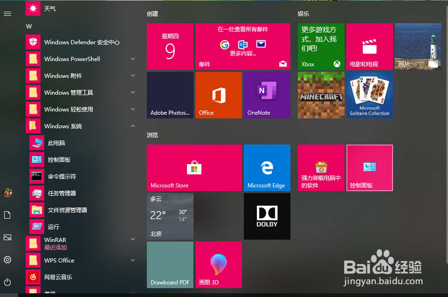
Task: Click the 创建 group title
Action: pos(152,14)
